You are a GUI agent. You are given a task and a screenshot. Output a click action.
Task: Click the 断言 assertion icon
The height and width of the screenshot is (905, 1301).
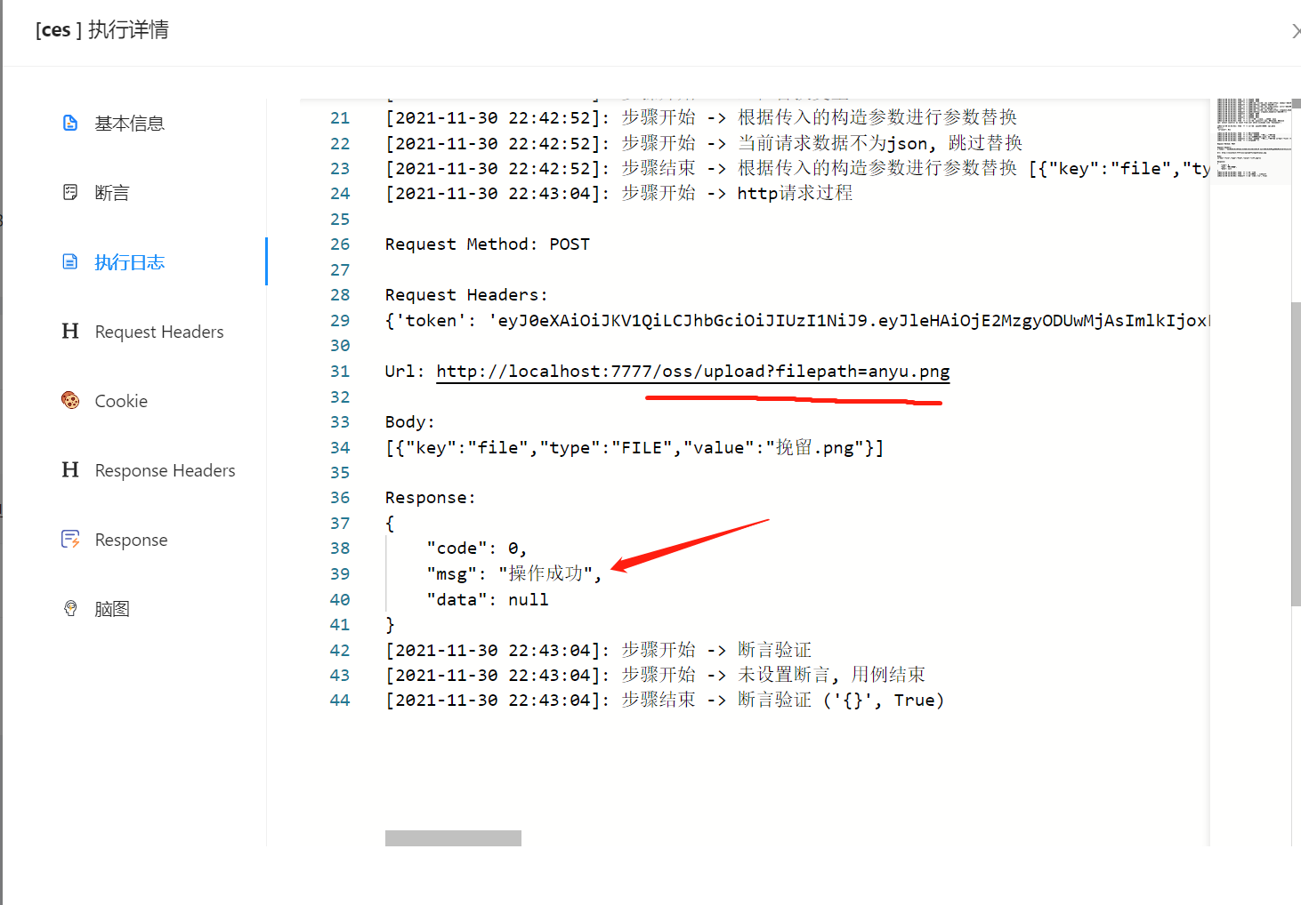(70, 192)
